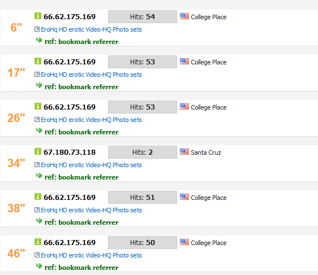
Task: Click the green referrer arrow in the 26" entry
Action: [39, 130]
